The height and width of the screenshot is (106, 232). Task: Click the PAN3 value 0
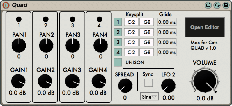[73, 56]
